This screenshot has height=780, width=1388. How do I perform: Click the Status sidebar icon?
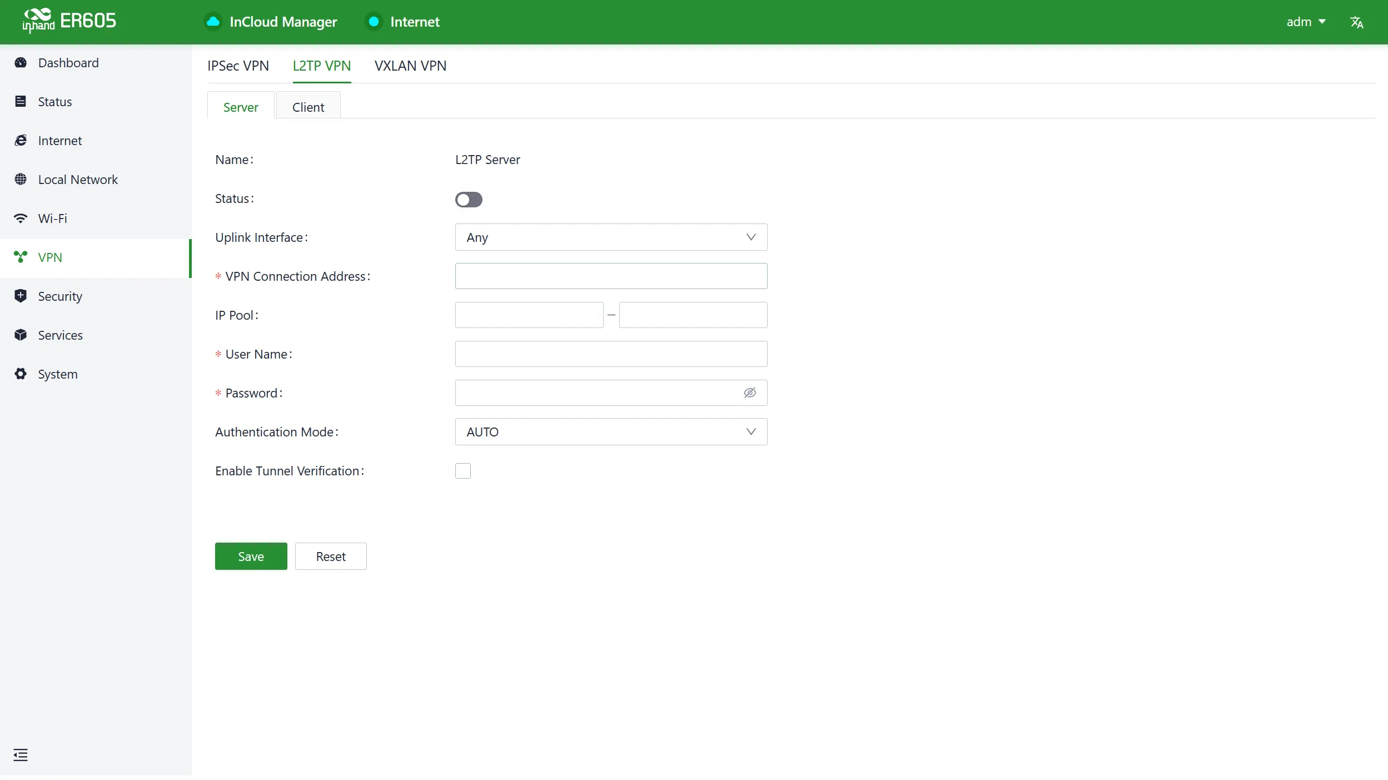pos(21,101)
